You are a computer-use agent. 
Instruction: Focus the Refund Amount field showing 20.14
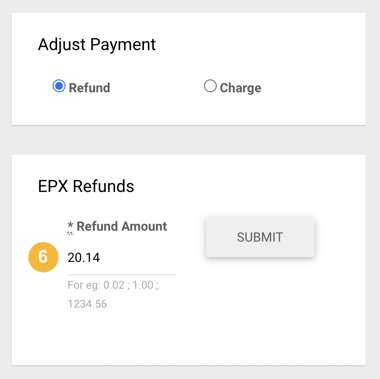[122, 257]
